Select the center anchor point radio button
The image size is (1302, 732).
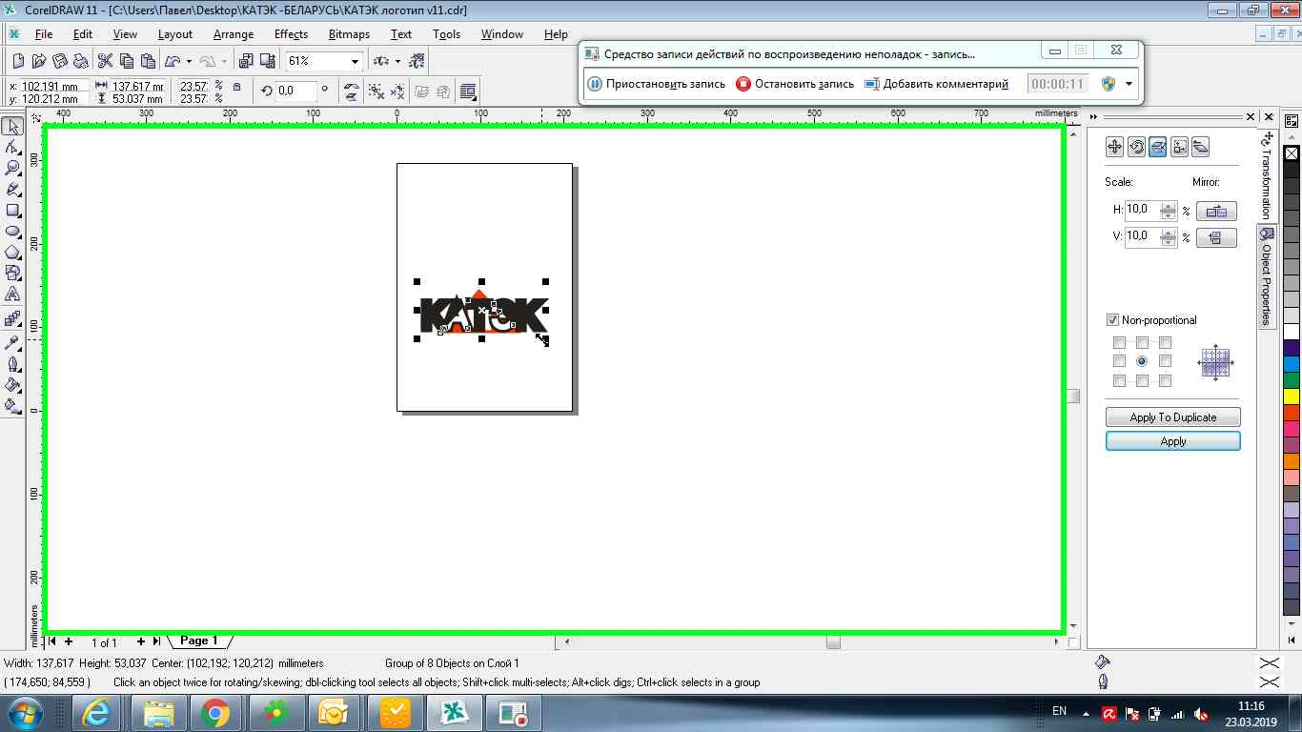(1142, 361)
